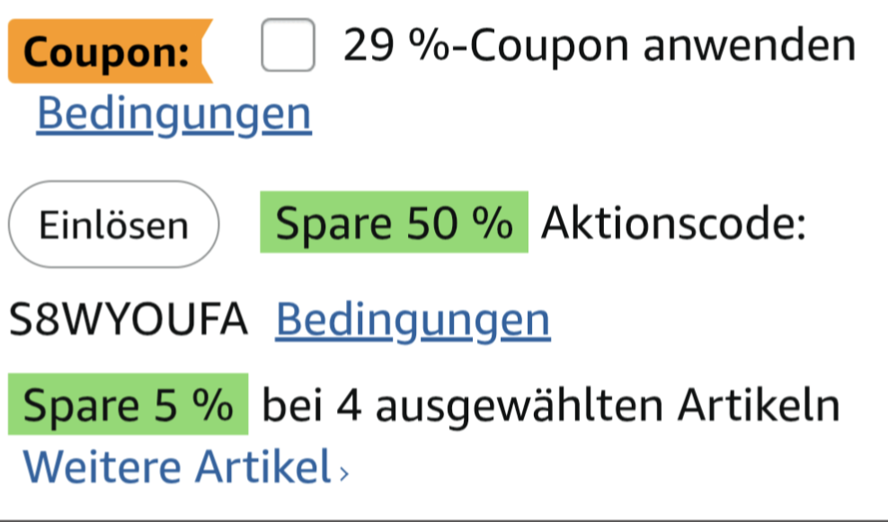Click the "29 %-Coupon anwenden" label
This screenshot has width=888, height=522.
click(599, 45)
